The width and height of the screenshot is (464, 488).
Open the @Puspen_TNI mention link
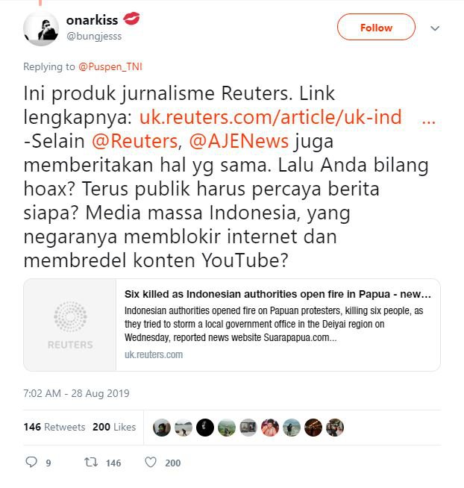[110, 66]
